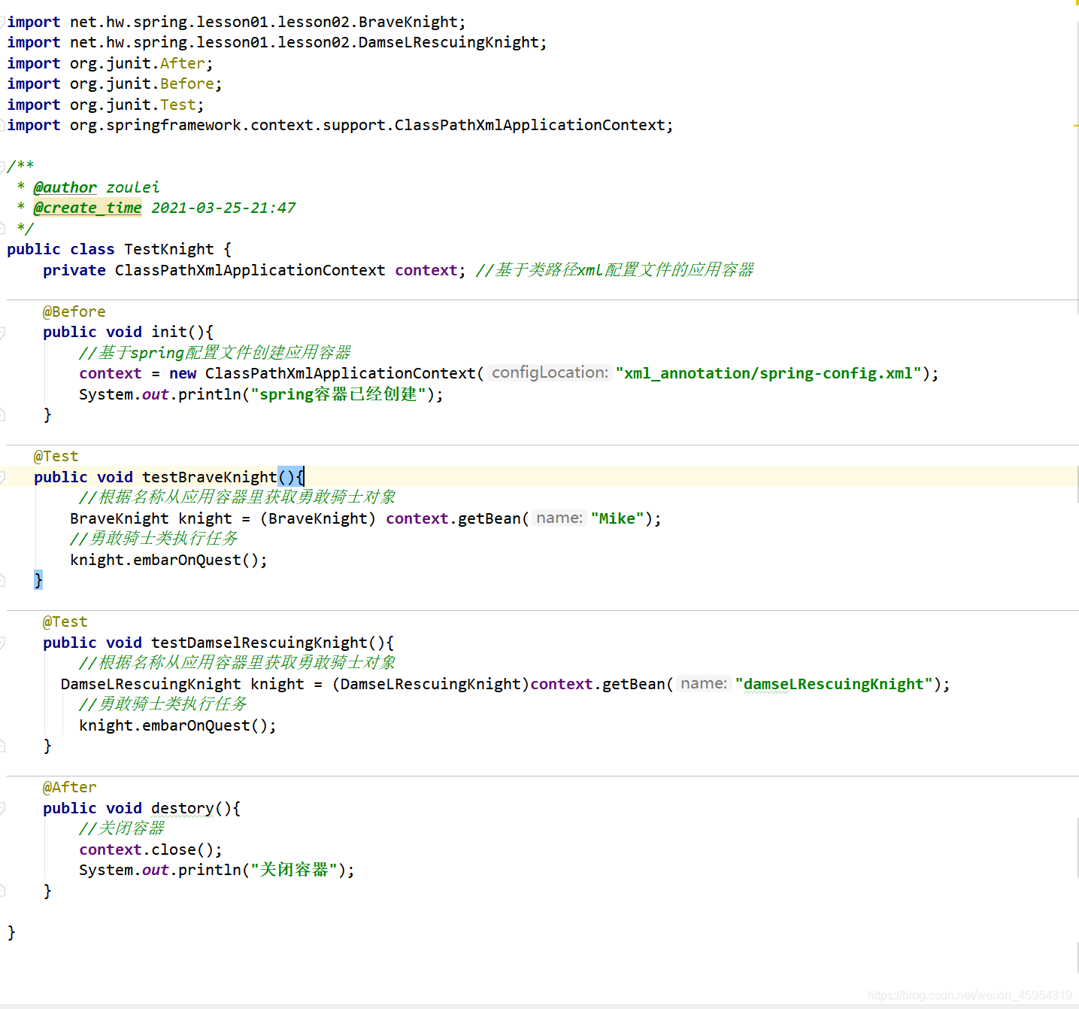This screenshot has width=1079, height=1009.
Task: Click the yellow warning stripe on the scrollbar
Action: [1076, 125]
